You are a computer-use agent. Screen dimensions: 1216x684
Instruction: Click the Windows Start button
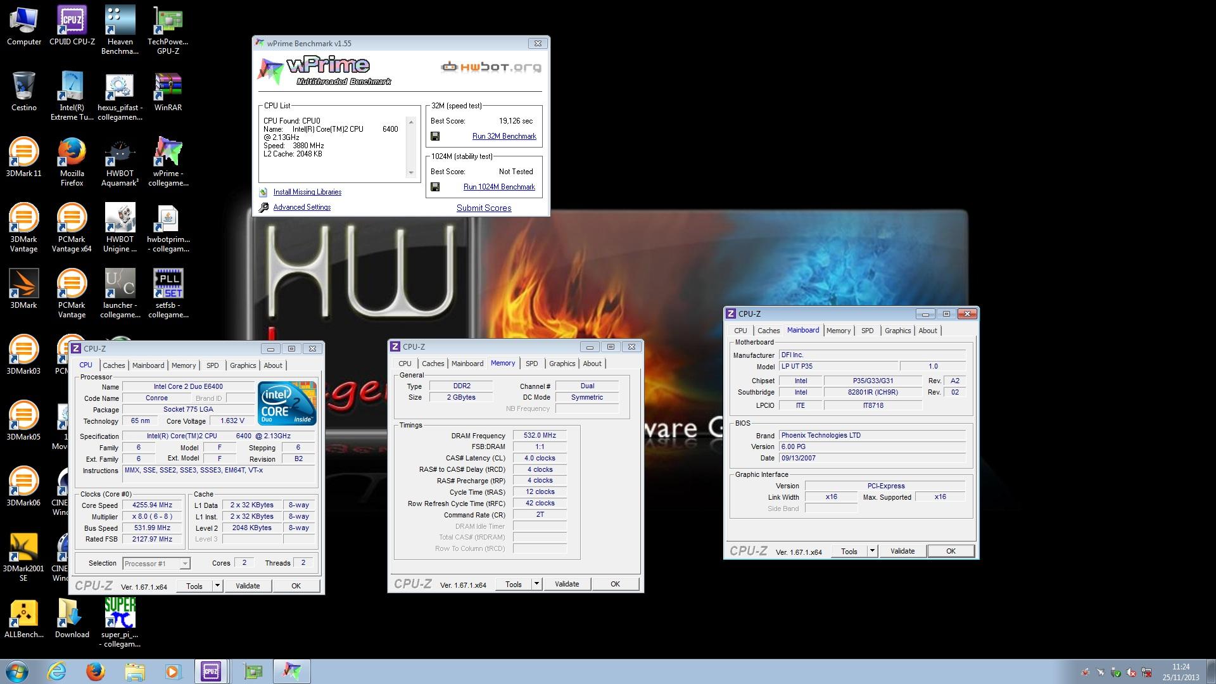[16, 671]
